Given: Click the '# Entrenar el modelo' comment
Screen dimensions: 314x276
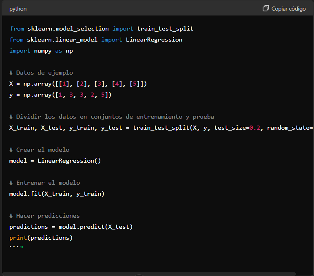Looking at the screenshot, I should pos(44,183).
